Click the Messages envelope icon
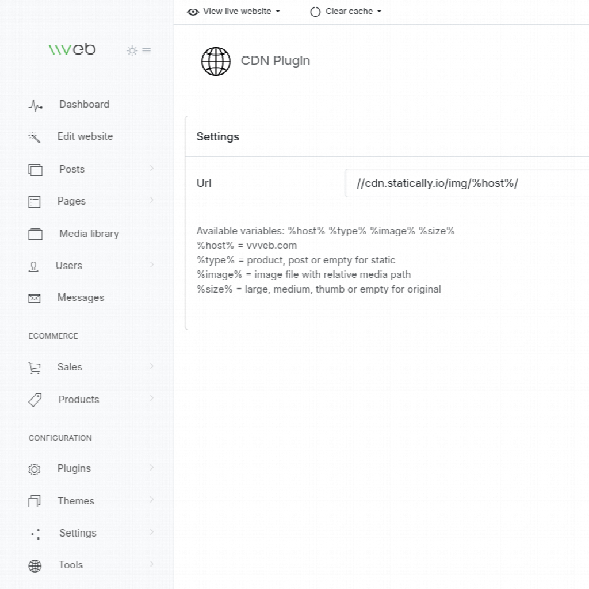Viewport: 589px width, 589px height. click(x=35, y=299)
